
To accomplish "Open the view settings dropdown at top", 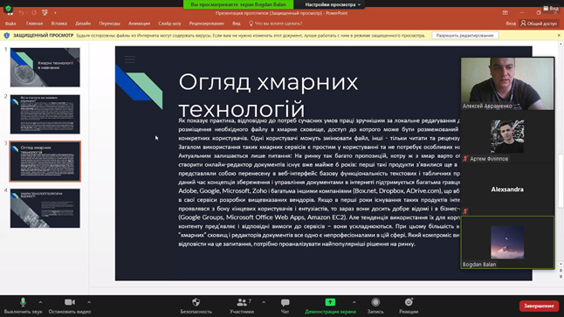I will [333, 4].
